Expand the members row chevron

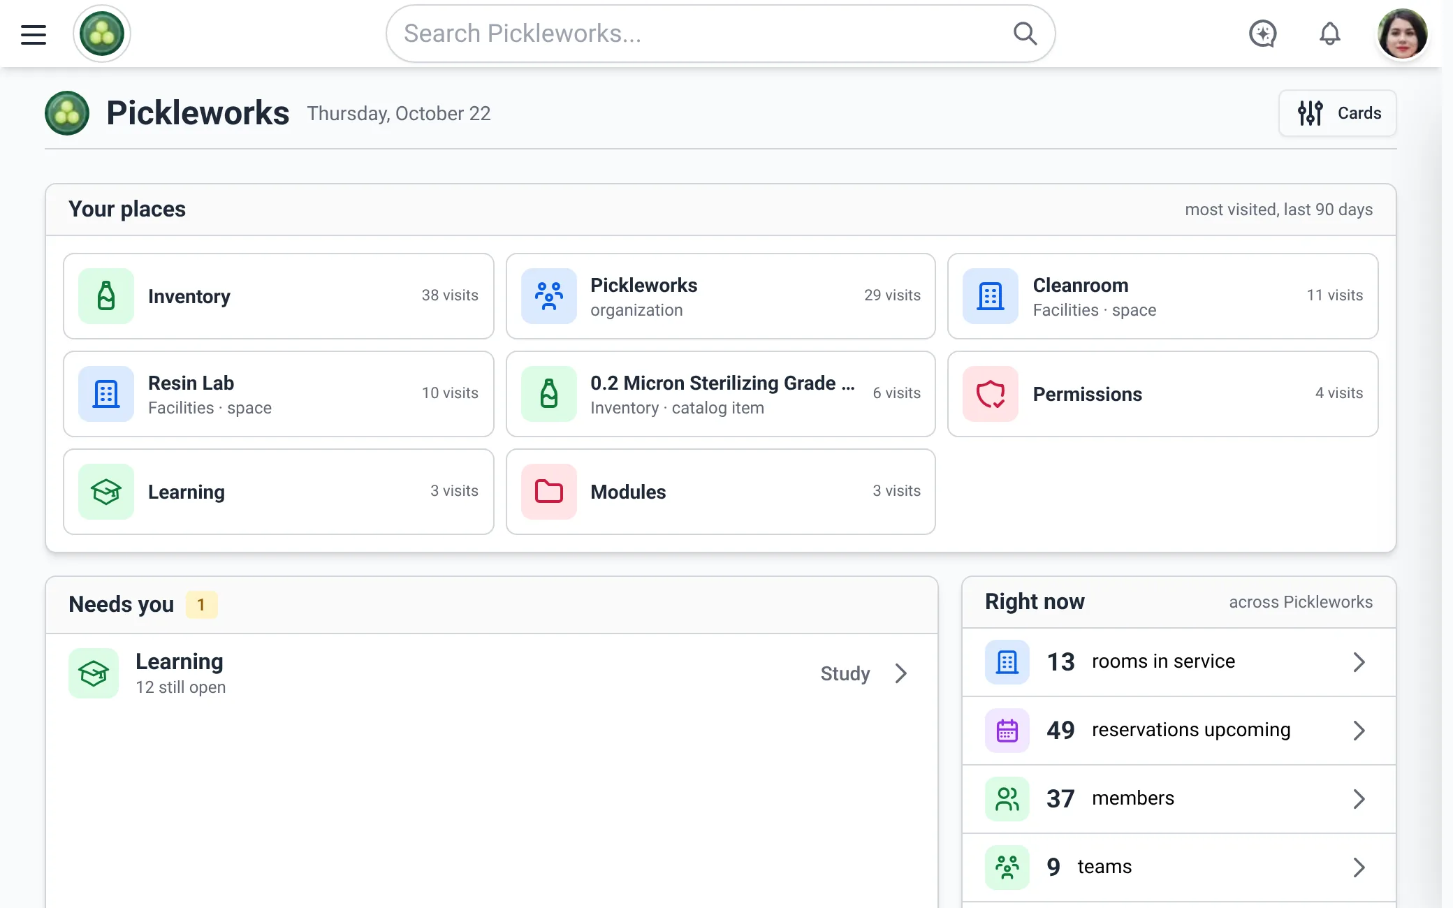click(1359, 799)
